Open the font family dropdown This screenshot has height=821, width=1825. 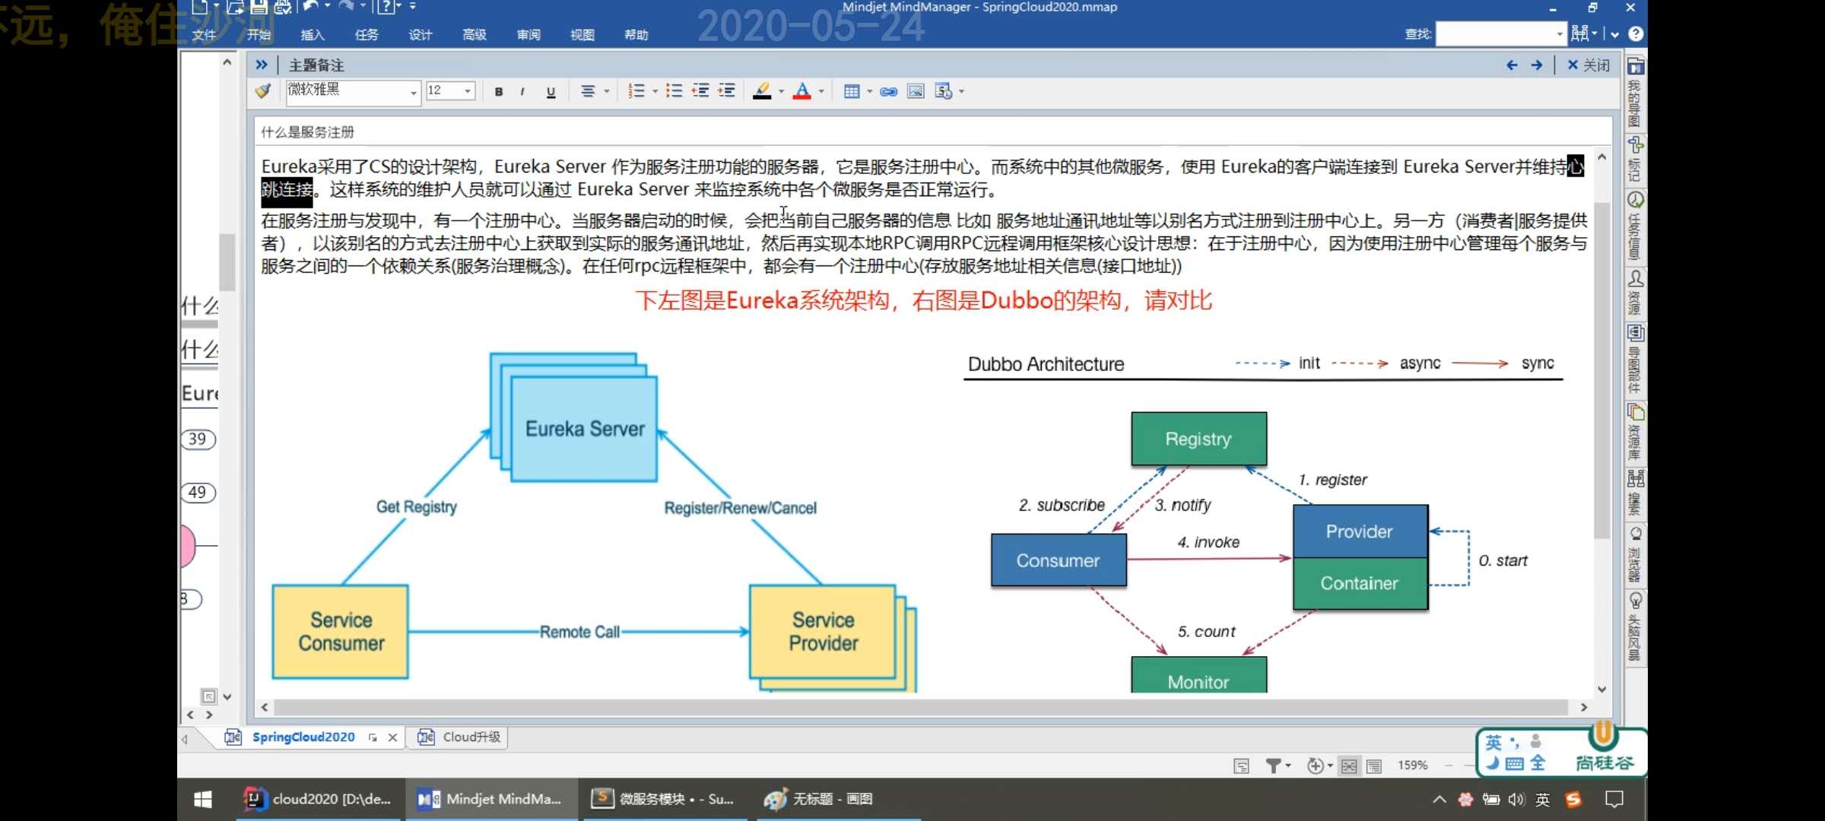tap(414, 91)
